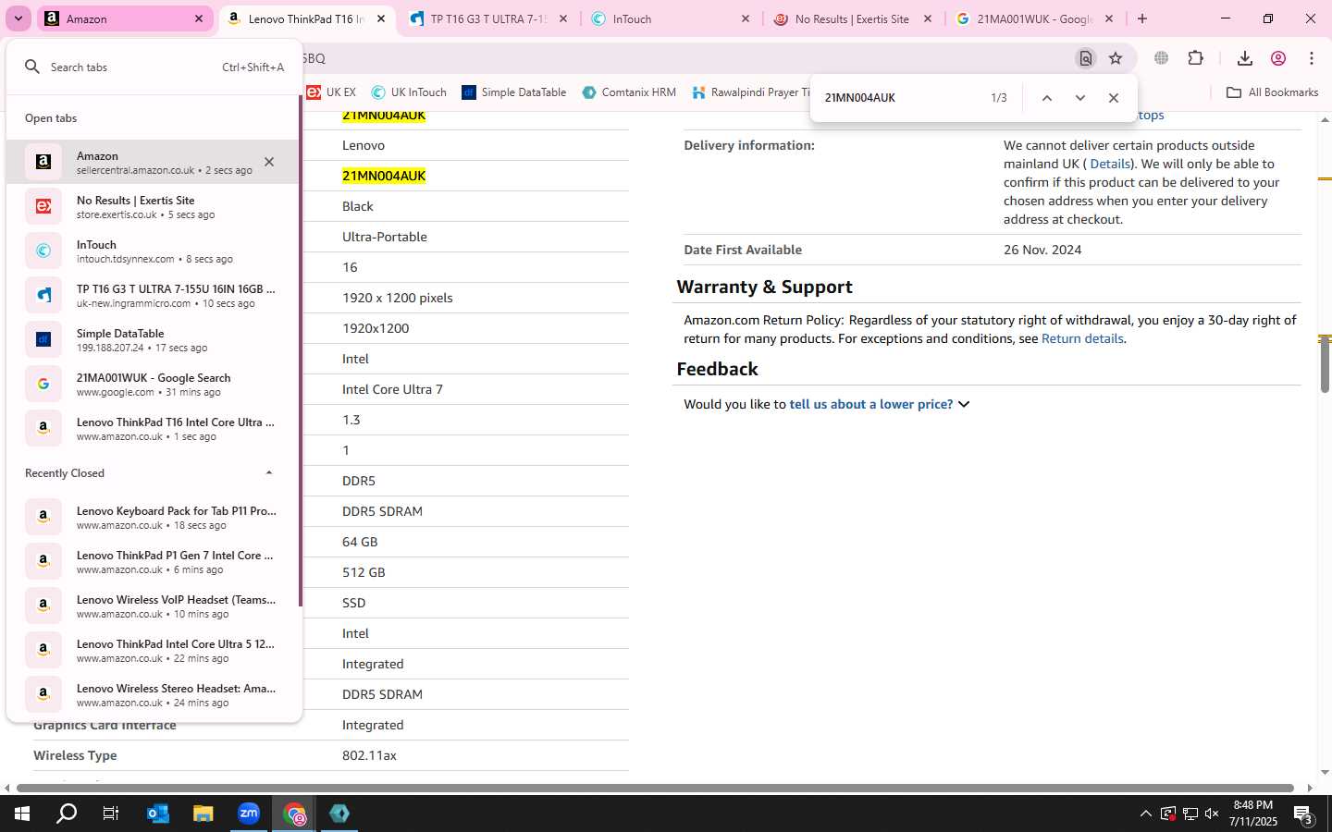1332x832 pixels.
Task: Click the find-in-page search icon in address bar
Action: pos(1086,58)
